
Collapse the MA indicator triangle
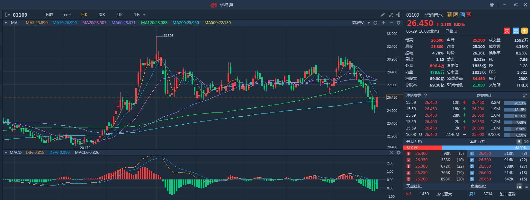(x=6, y=23)
